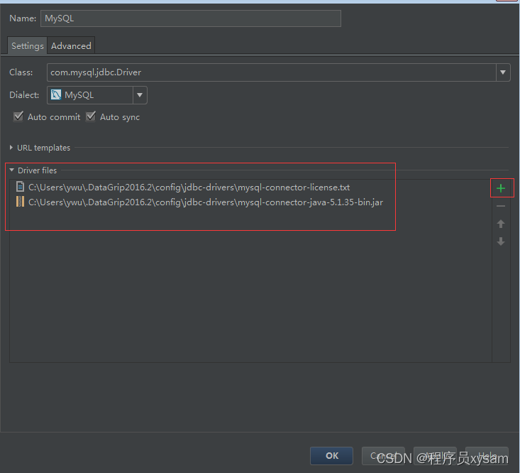The image size is (520, 473).
Task: Focus the Name input field
Action: (x=191, y=18)
